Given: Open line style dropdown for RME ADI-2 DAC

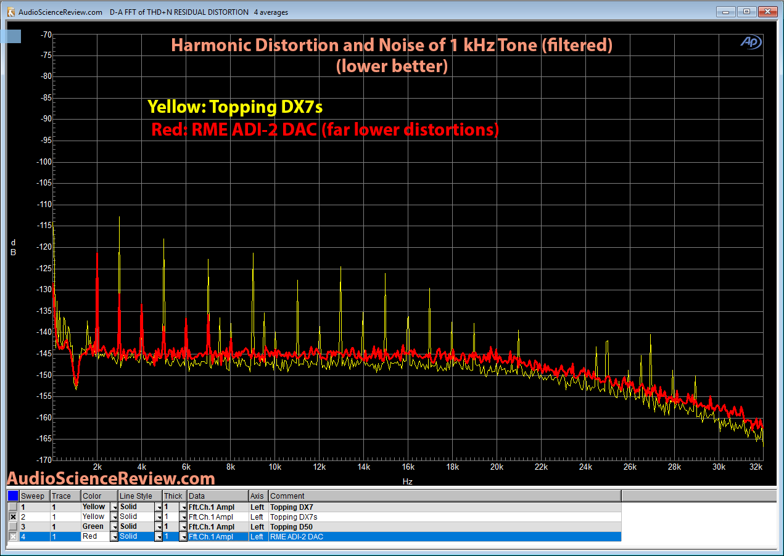Looking at the screenshot, I should point(159,537).
